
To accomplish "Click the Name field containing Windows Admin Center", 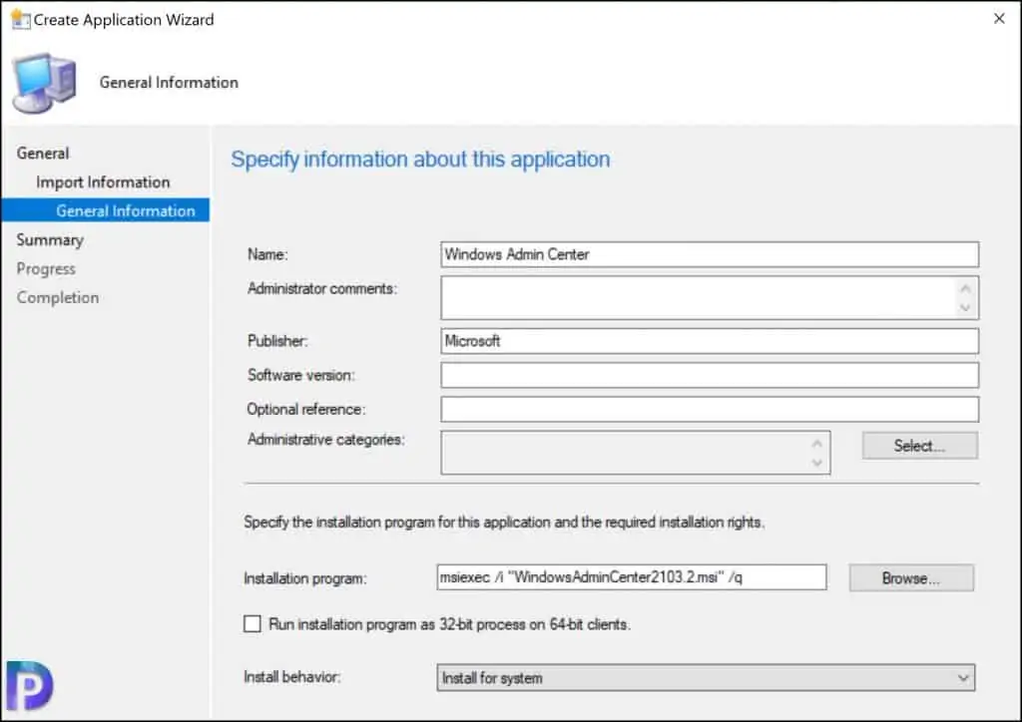I will [710, 254].
